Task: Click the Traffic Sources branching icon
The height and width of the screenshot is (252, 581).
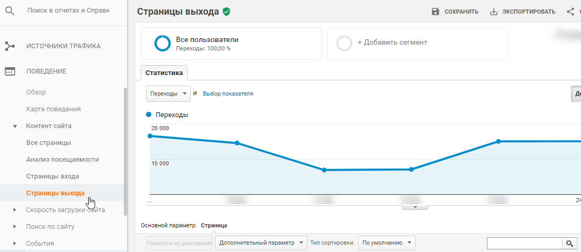Action: pyautogui.click(x=10, y=46)
